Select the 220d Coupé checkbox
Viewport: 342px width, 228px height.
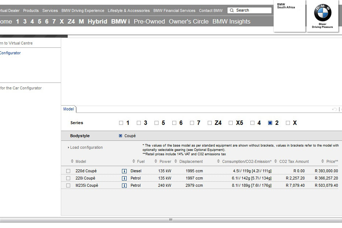[x=68, y=171]
